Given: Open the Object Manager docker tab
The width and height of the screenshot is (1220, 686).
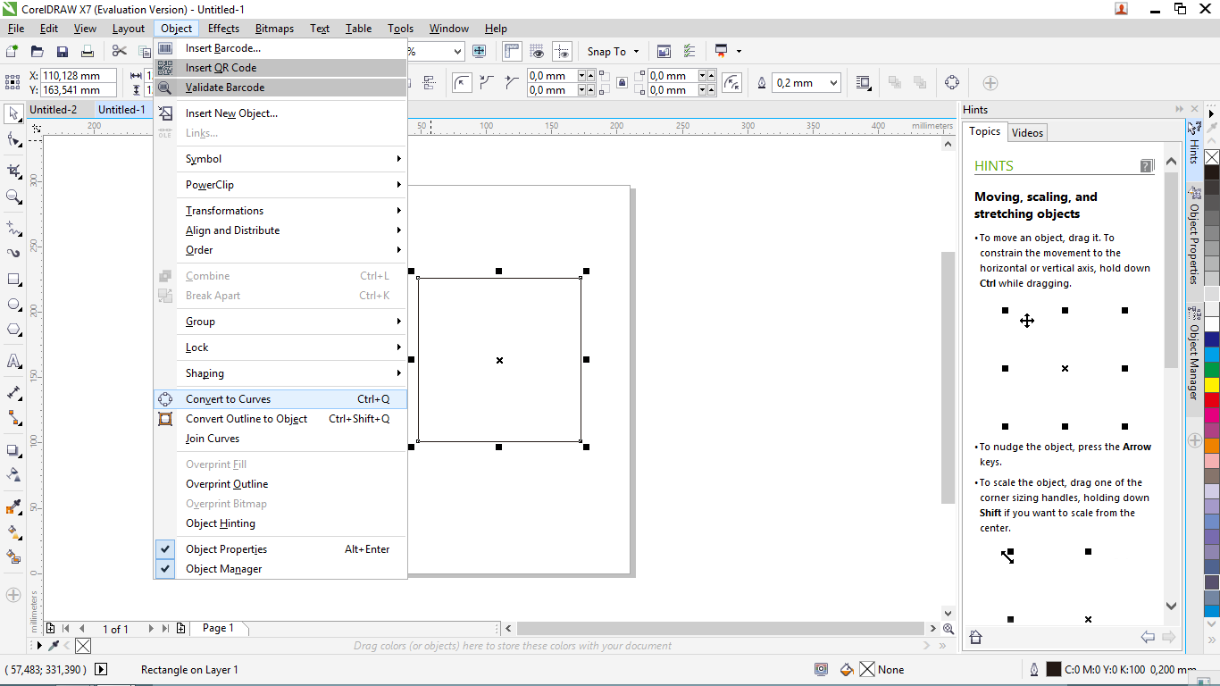Looking at the screenshot, I should pyautogui.click(x=1194, y=355).
